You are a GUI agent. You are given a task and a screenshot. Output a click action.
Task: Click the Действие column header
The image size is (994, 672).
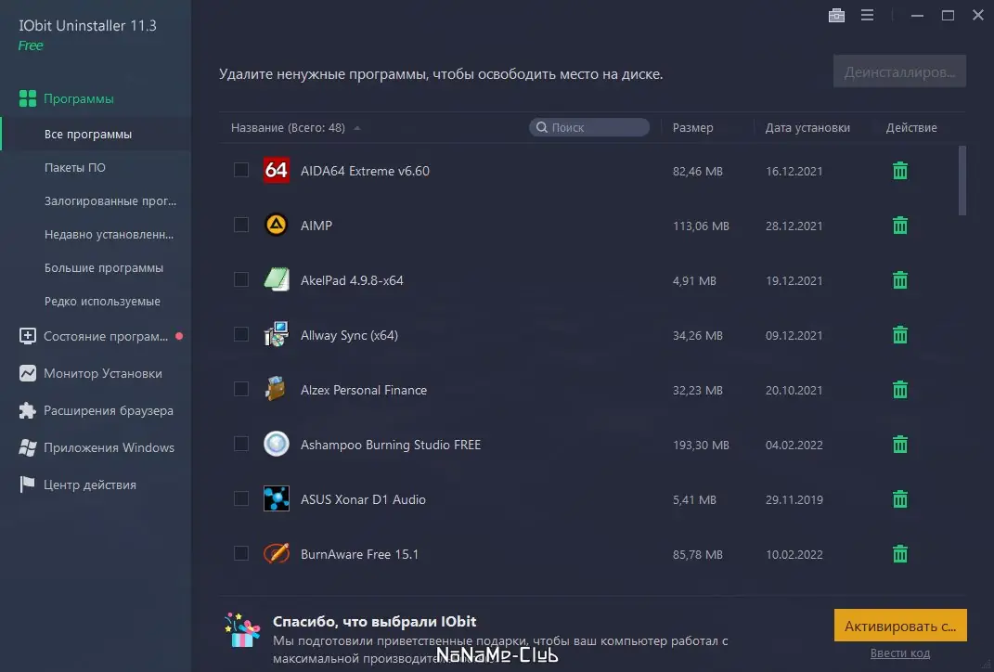[911, 127]
